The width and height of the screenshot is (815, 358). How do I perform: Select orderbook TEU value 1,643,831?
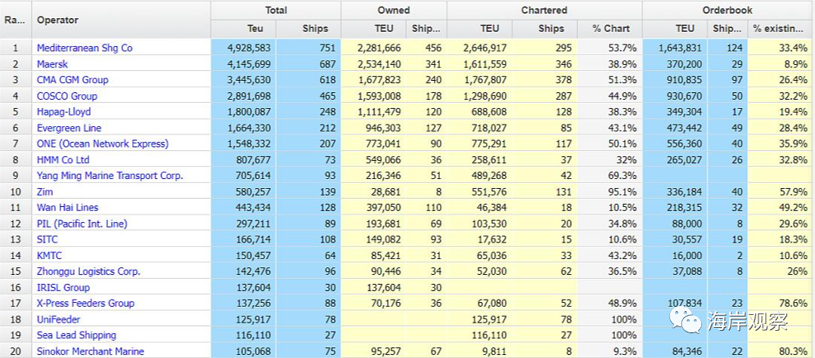[x=680, y=48]
